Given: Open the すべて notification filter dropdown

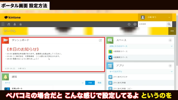Looking at the screenshot, I should point(83,83).
